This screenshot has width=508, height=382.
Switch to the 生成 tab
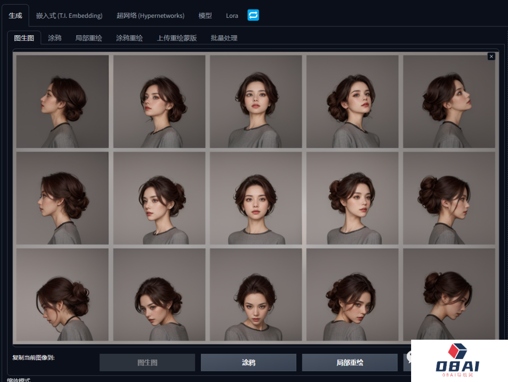click(x=15, y=16)
